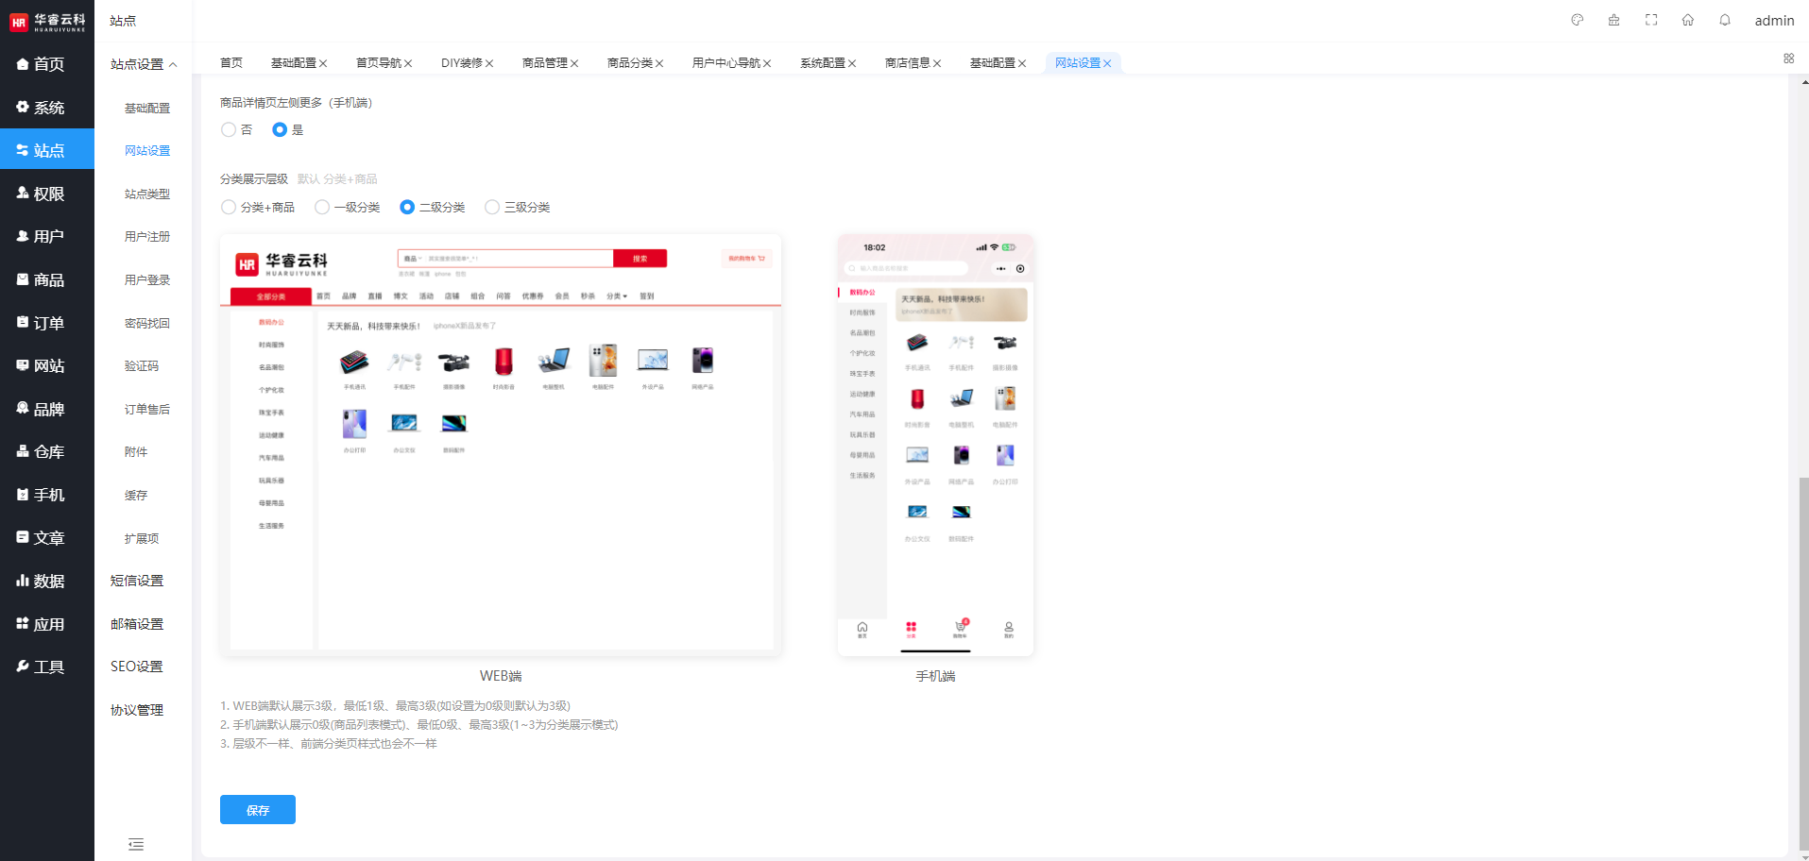Open the notification bell
This screenshot has height=861, width=1809.
[1725, 20]
